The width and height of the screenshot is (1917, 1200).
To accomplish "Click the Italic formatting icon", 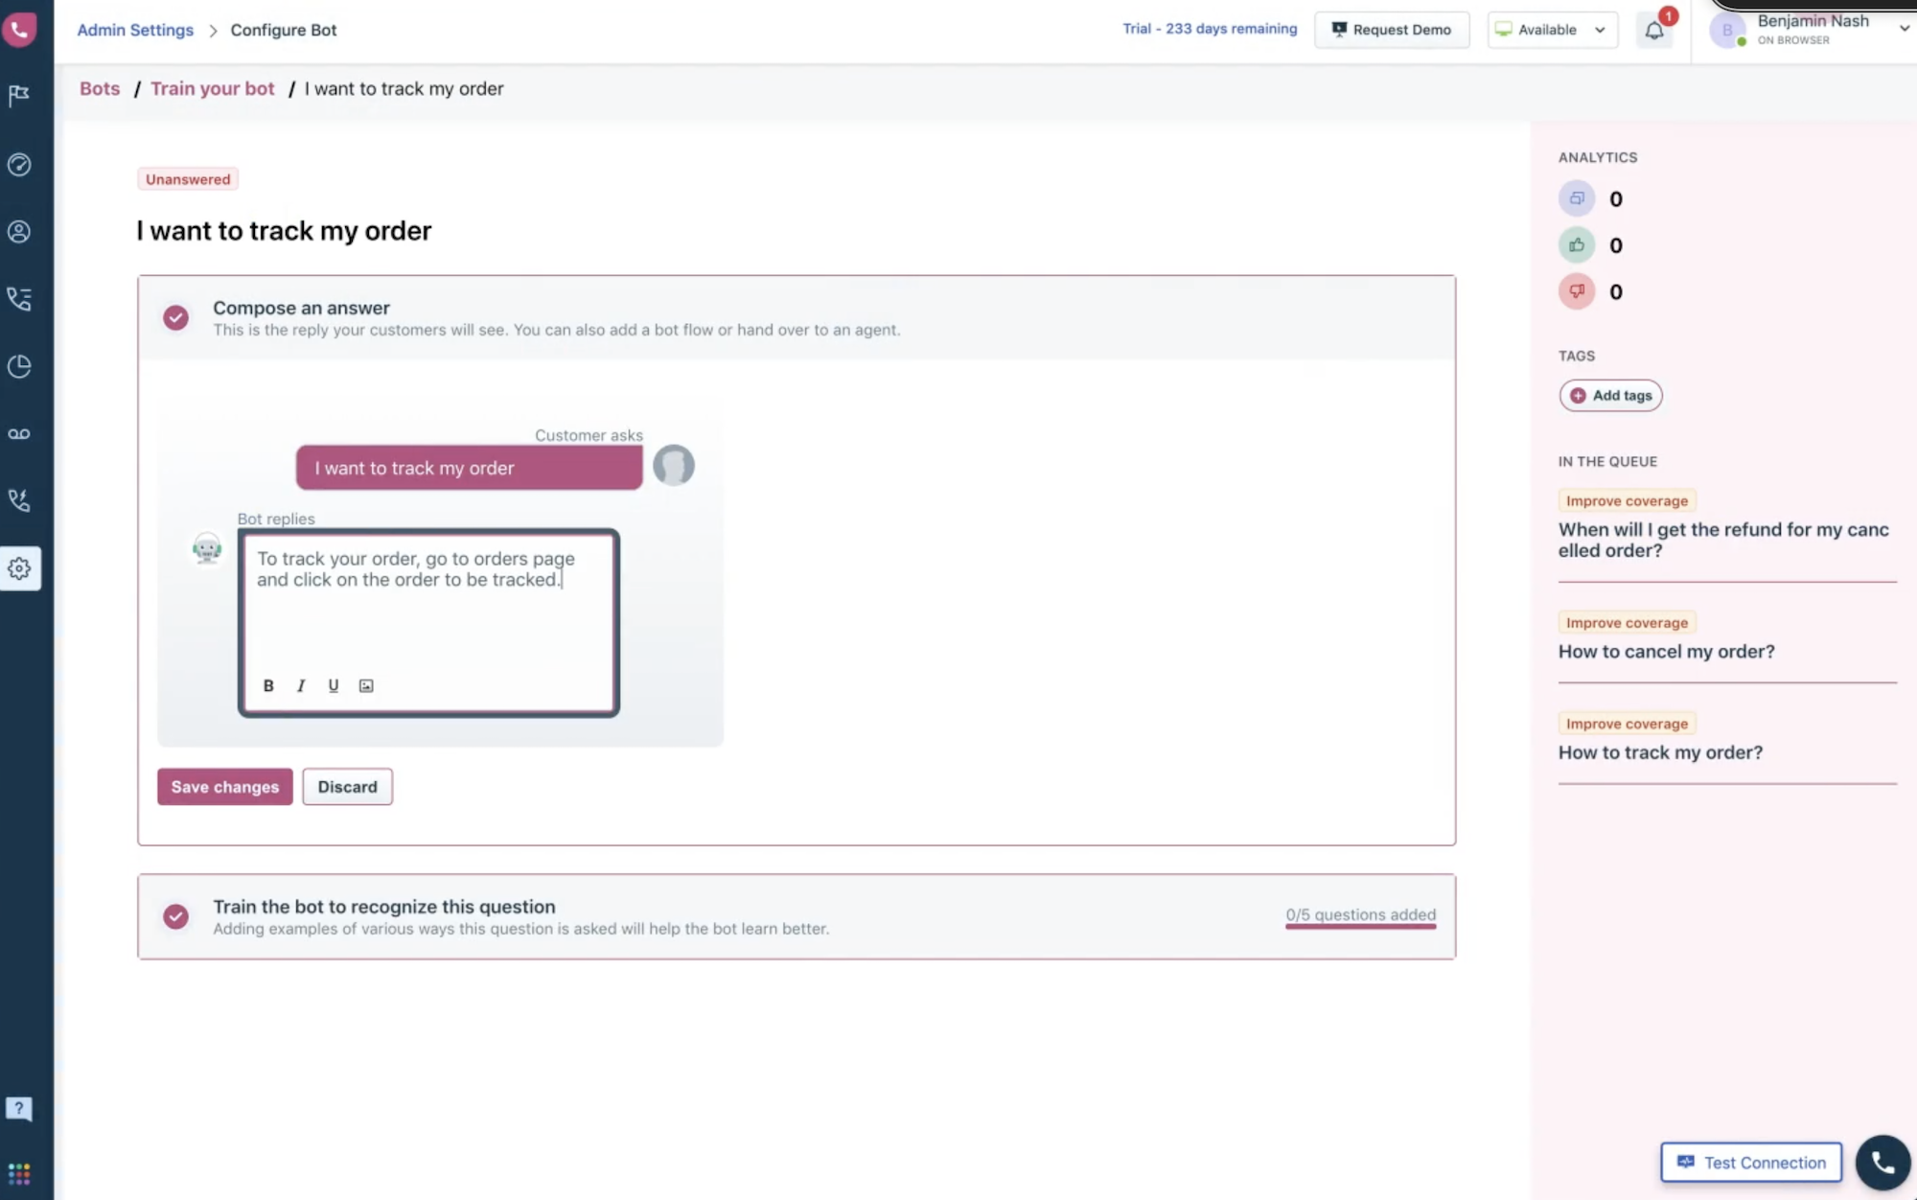I will pyautogui.click(x=301, y=684).
